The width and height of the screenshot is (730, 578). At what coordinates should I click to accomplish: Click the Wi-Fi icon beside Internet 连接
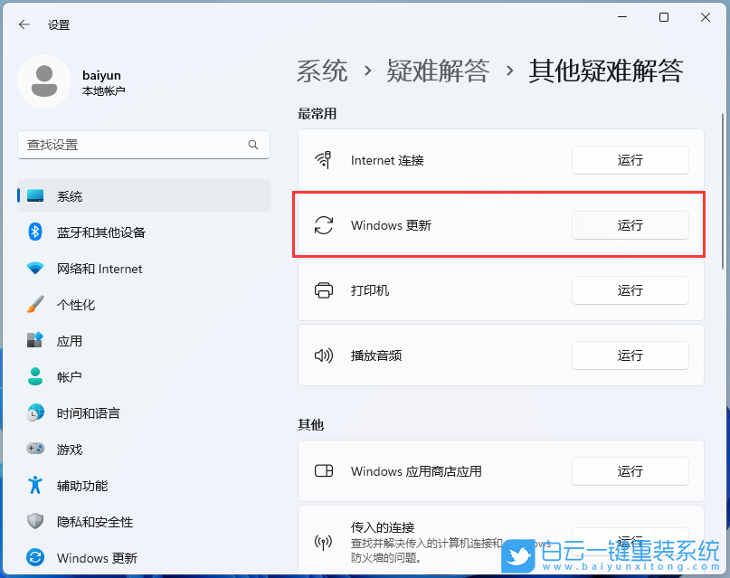pos(324,160)
